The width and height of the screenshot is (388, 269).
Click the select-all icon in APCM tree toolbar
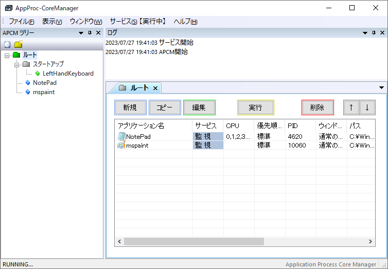tap(7, 45)
